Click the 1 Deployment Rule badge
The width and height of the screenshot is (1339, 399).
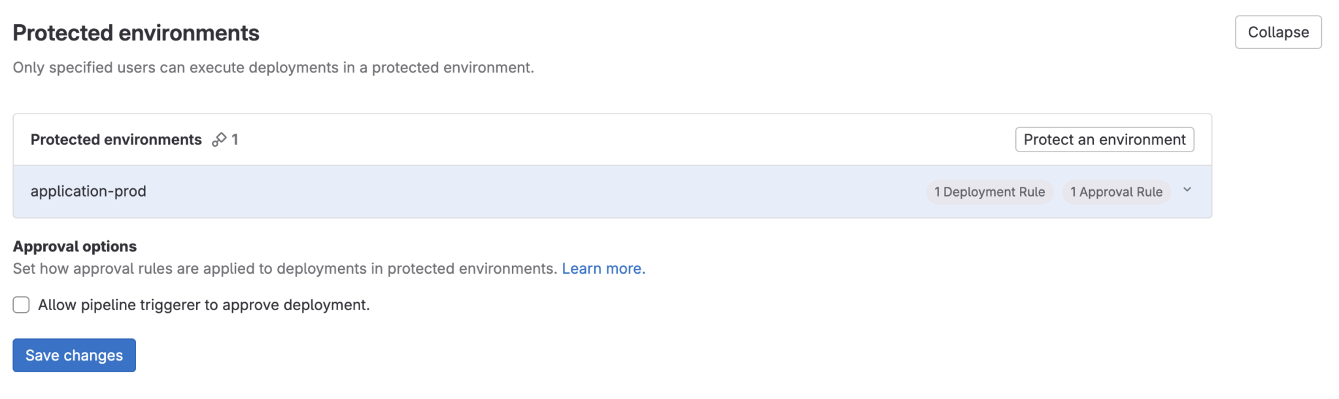(x=989, y=192)
